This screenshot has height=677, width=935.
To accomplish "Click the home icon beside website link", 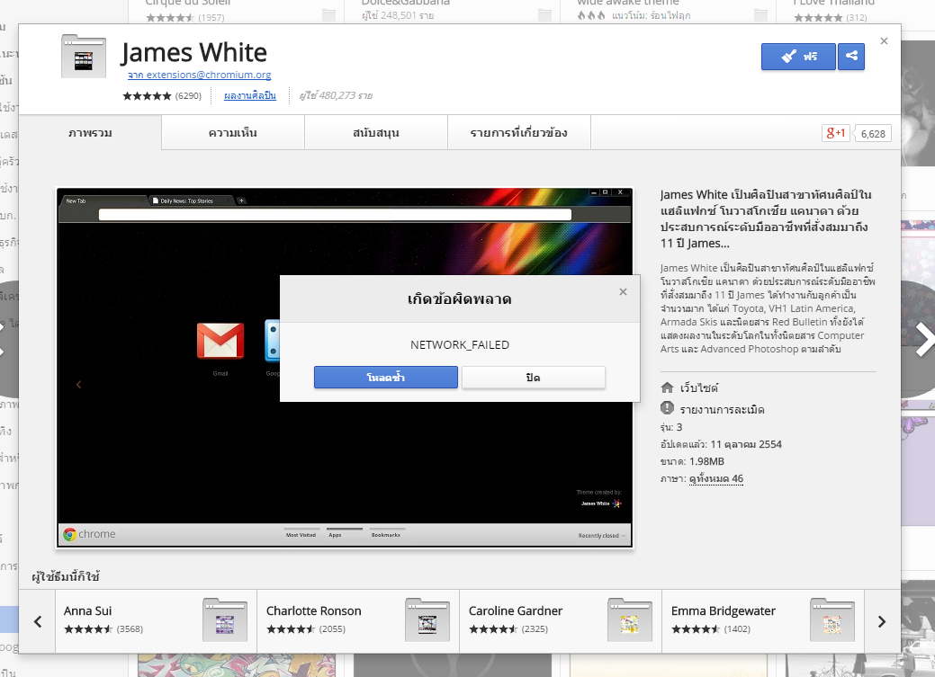I will 667,387.
